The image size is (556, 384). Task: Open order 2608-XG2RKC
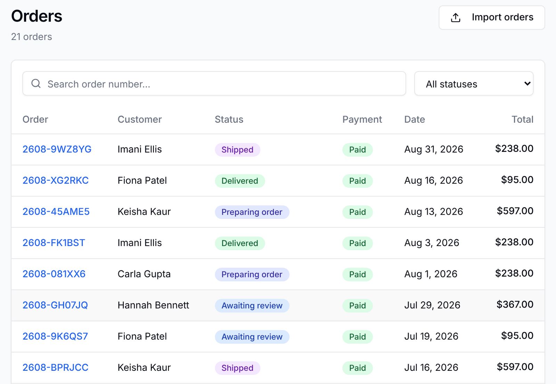[56, 180]
